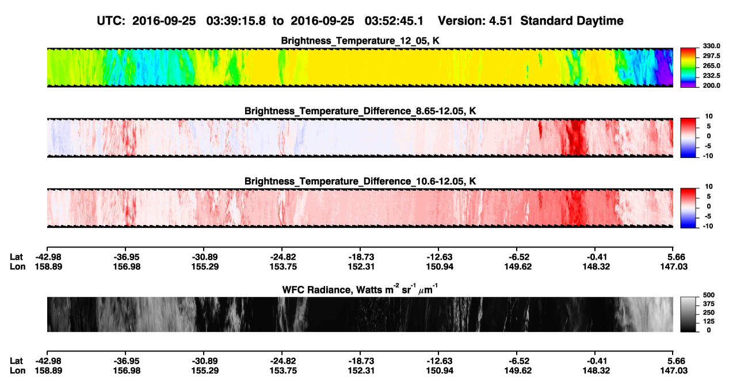748x383 pixels.
Task: Click the 'Lat' label under the WFC panel
Action: (x=17, y=361)
